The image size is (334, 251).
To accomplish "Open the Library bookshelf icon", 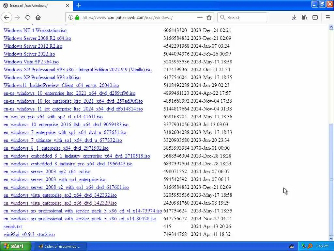I will click(305, 18).
